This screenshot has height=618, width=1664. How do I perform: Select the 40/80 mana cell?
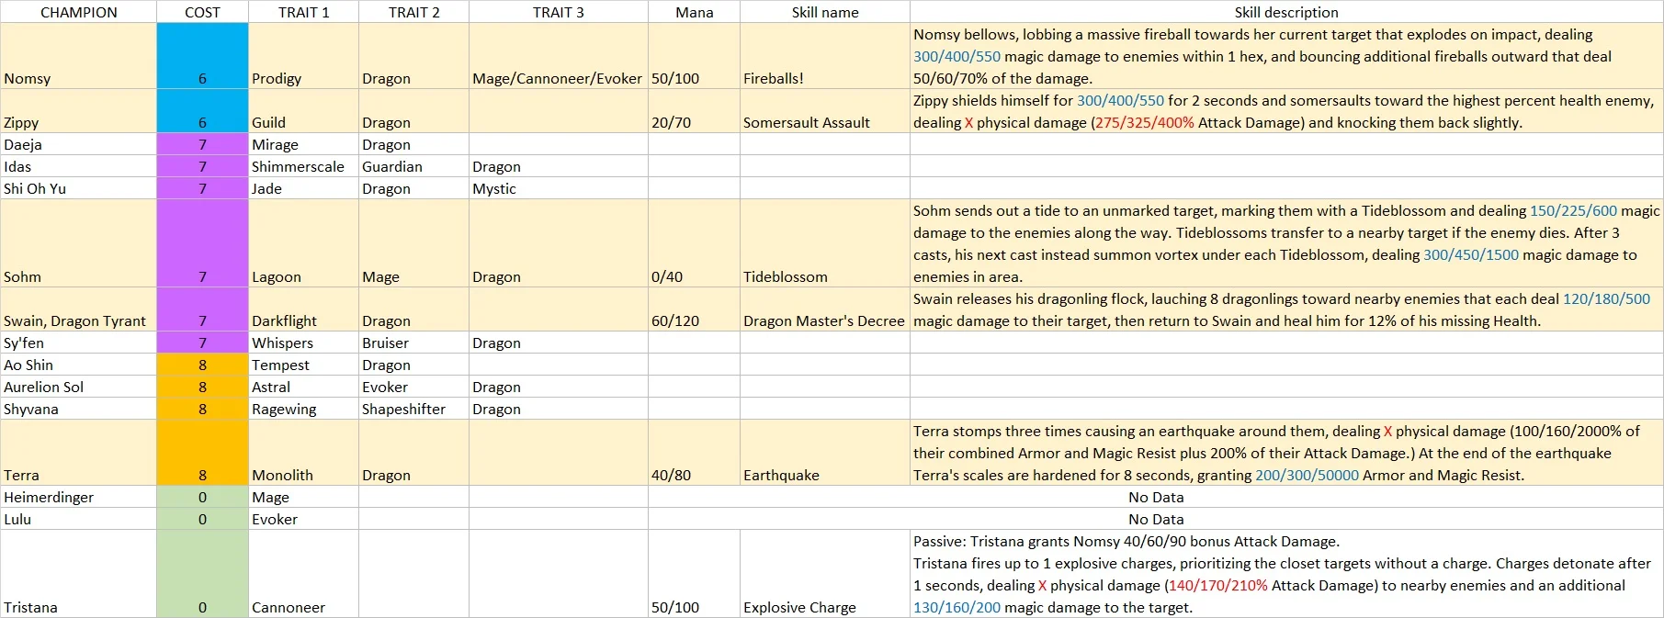point(694,453)
